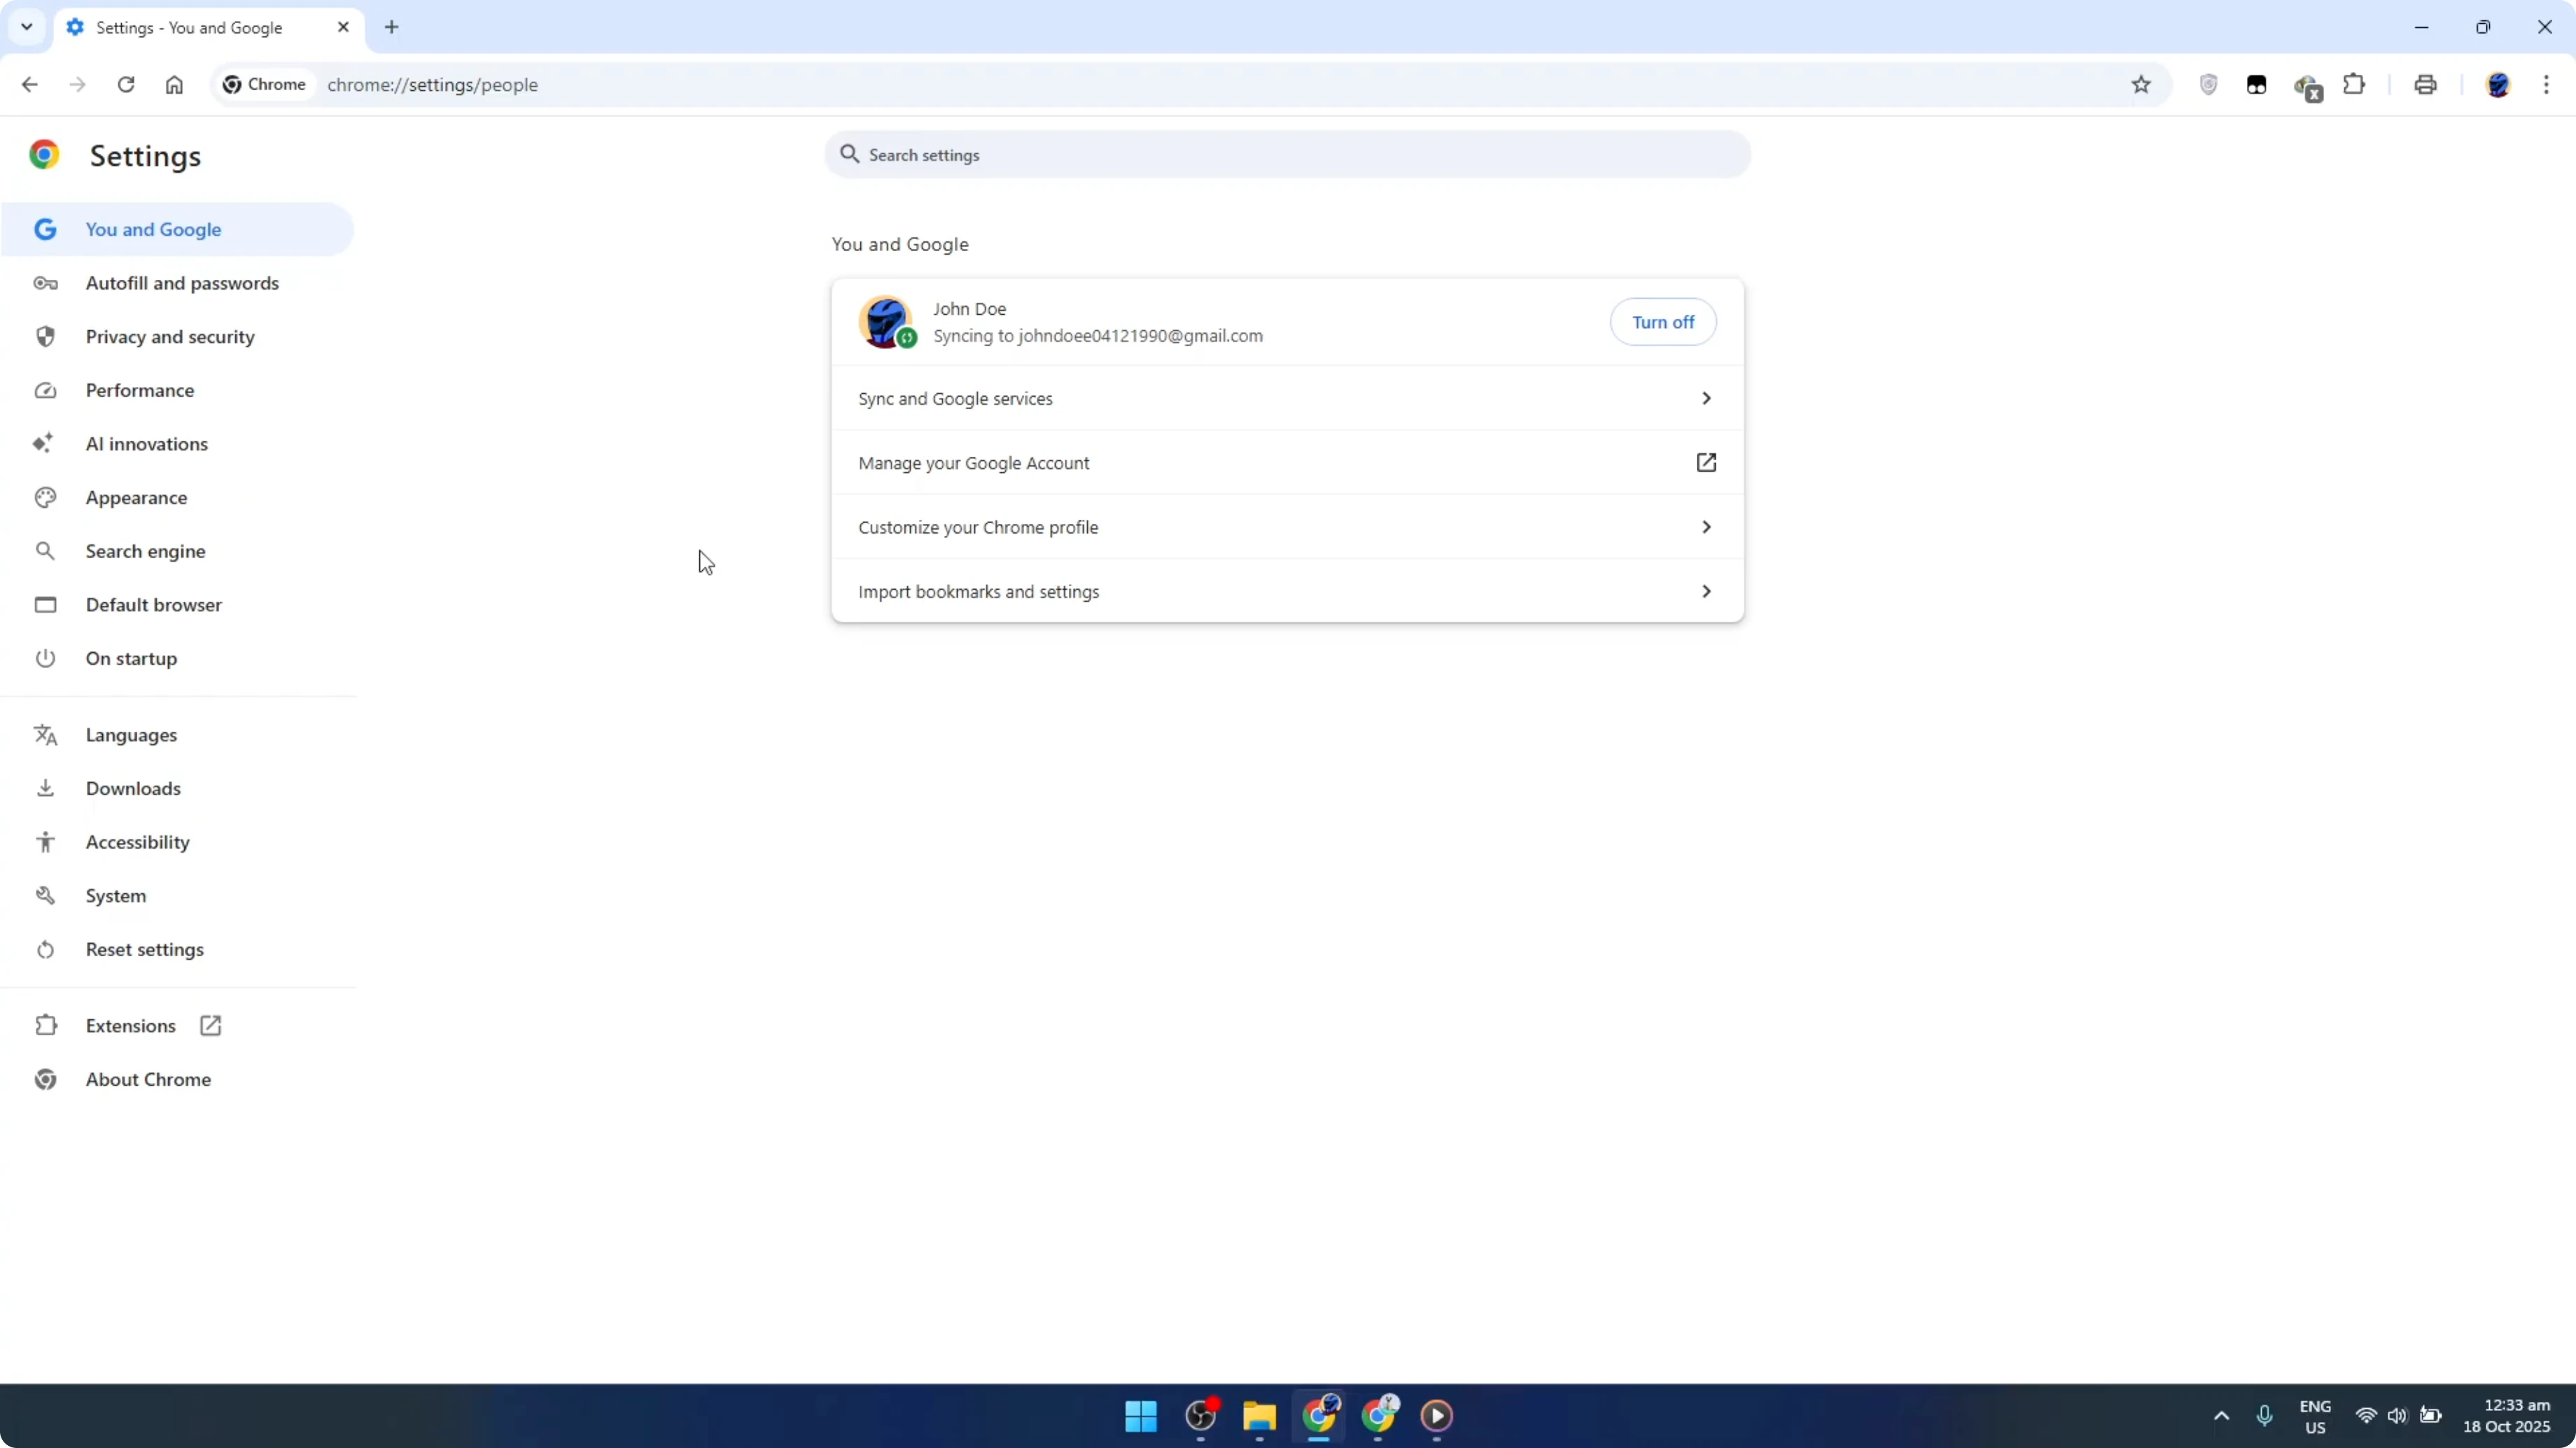2576x1448 pixels.
Task: Bookmark this page with the star icon
Action: point(2141,84)
